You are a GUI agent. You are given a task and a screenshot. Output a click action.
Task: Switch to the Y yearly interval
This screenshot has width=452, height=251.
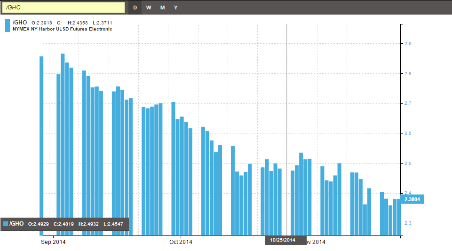pyautogui.click(x=175, y=8)
